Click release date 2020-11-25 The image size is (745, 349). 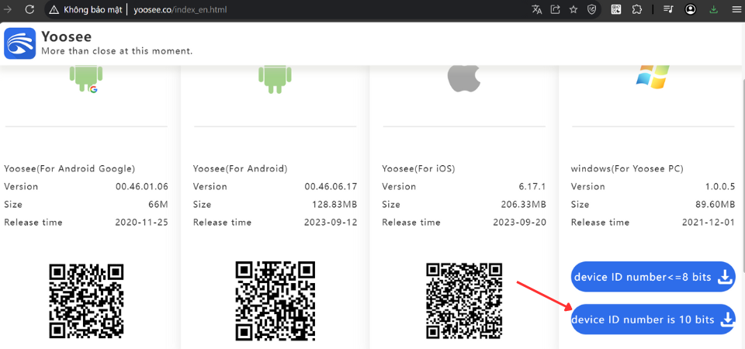(x=141, y=223)
